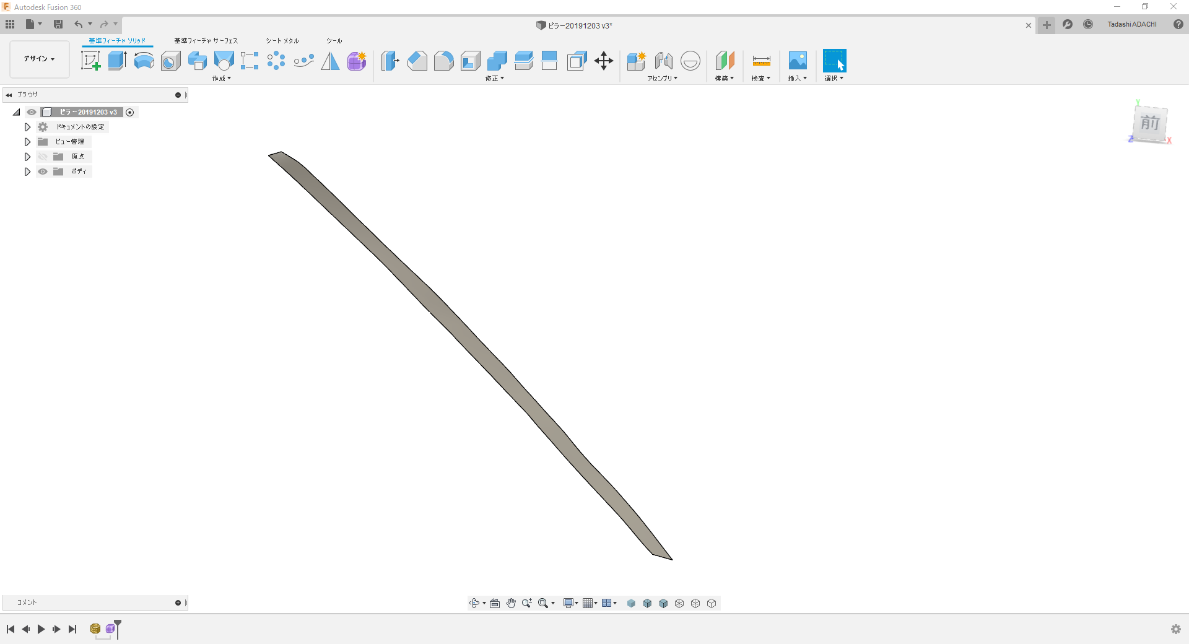Switch to the シートメタル tab
The height and width of the screenshot is (644, 1189).
pos(282,41)
